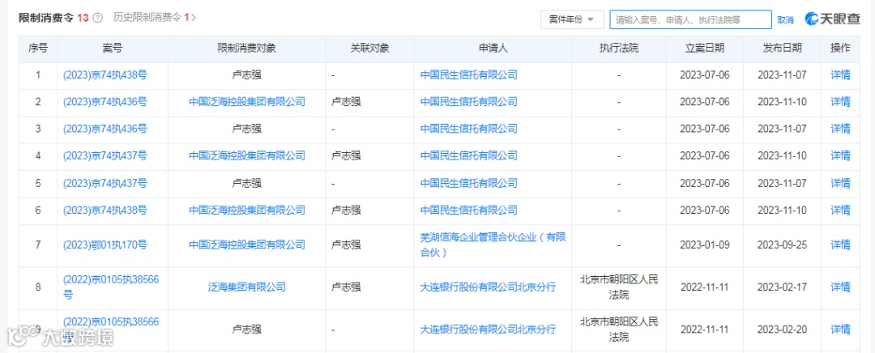Screen dimensions: 875x353
Task: Click the help icon beside 限制消费令 13
Action: coord(98,17)
